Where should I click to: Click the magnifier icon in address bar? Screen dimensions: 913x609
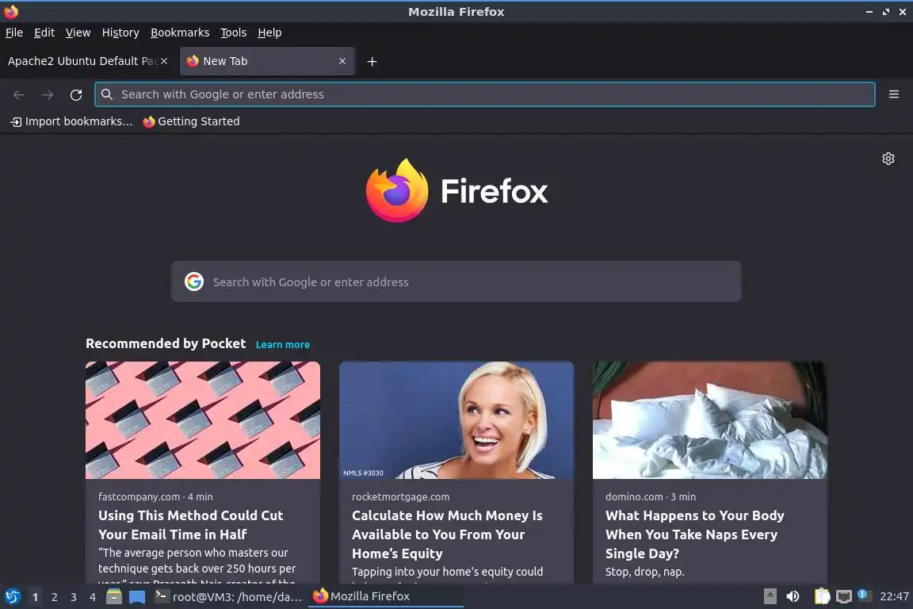pos(106,94)
